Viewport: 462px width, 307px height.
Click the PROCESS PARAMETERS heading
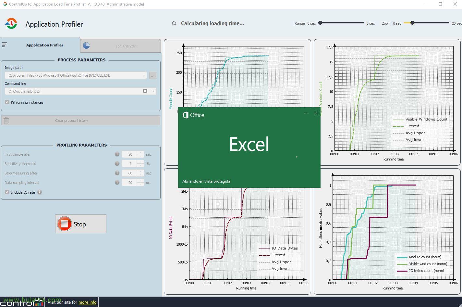coord(81,60)
